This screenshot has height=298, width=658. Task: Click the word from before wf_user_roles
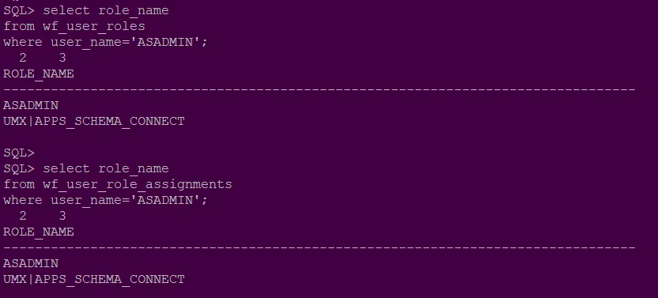point(19,26)
